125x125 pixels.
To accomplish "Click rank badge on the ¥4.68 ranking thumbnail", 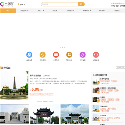I will click(x=98, y=110).
